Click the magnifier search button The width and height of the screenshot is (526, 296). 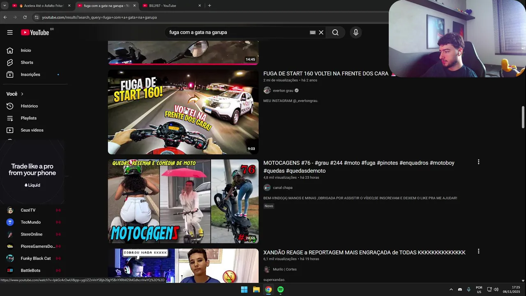click(335, 32)
